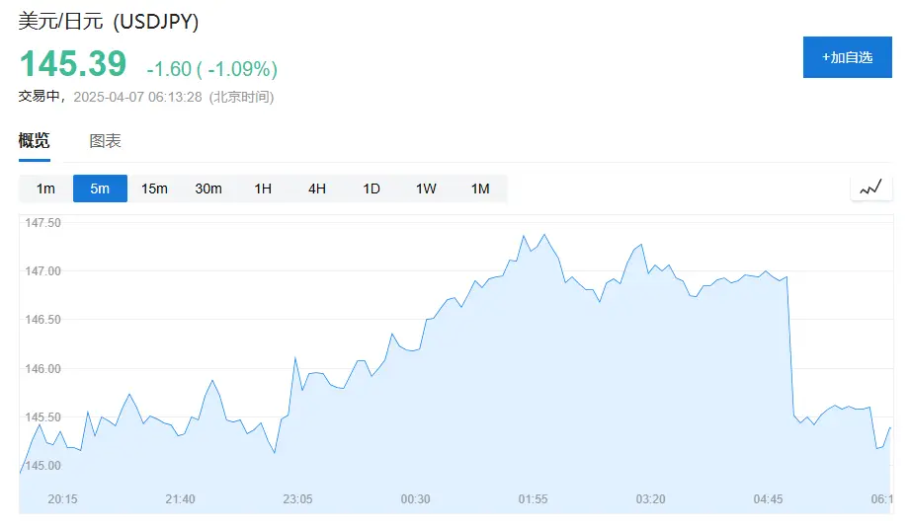Screen dimensions: 910x528
Task: Click the -1.60 (-1.09%) change value
Action: (211, 69)
